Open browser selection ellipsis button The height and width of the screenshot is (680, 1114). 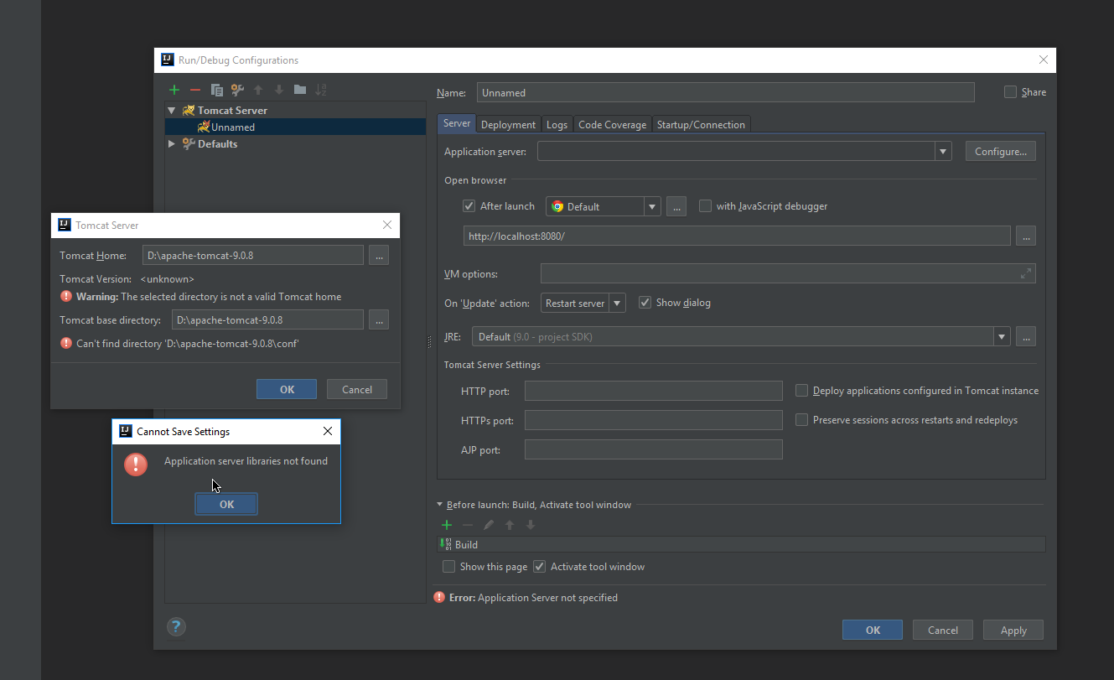pos(676,206)
